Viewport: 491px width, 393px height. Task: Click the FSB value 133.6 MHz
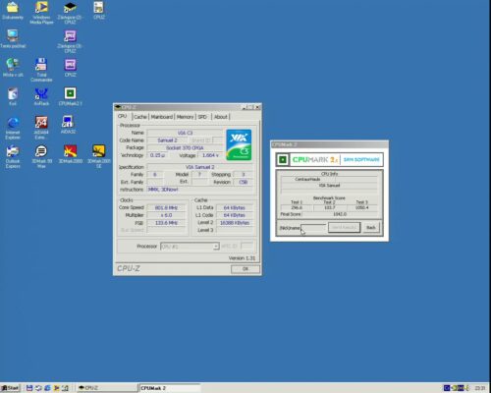(166, 223)
